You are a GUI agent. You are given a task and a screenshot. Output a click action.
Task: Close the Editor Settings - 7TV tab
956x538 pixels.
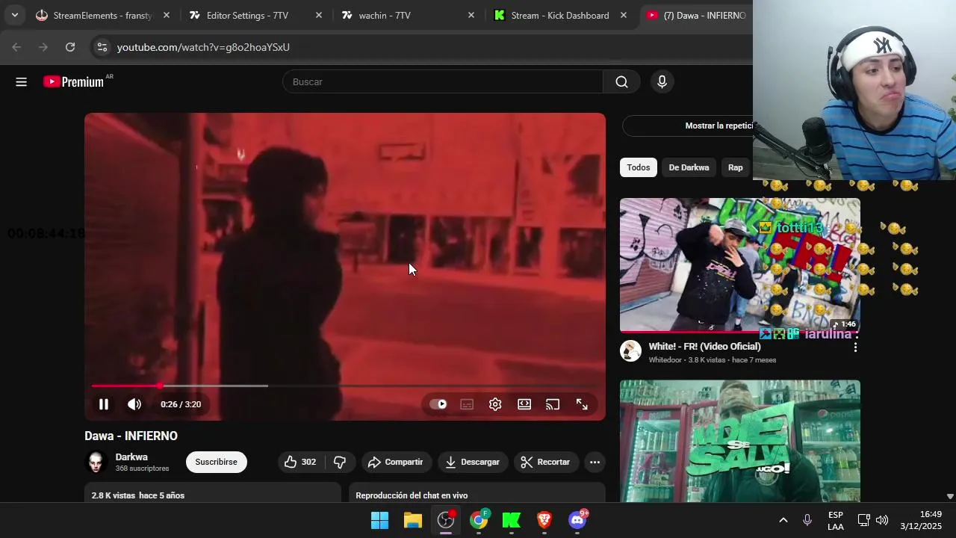pos(319,15)
